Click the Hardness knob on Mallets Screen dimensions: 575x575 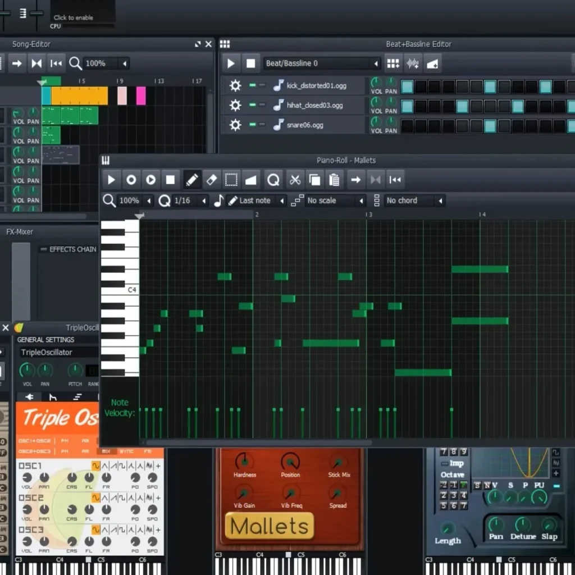[x=245, y=462]
